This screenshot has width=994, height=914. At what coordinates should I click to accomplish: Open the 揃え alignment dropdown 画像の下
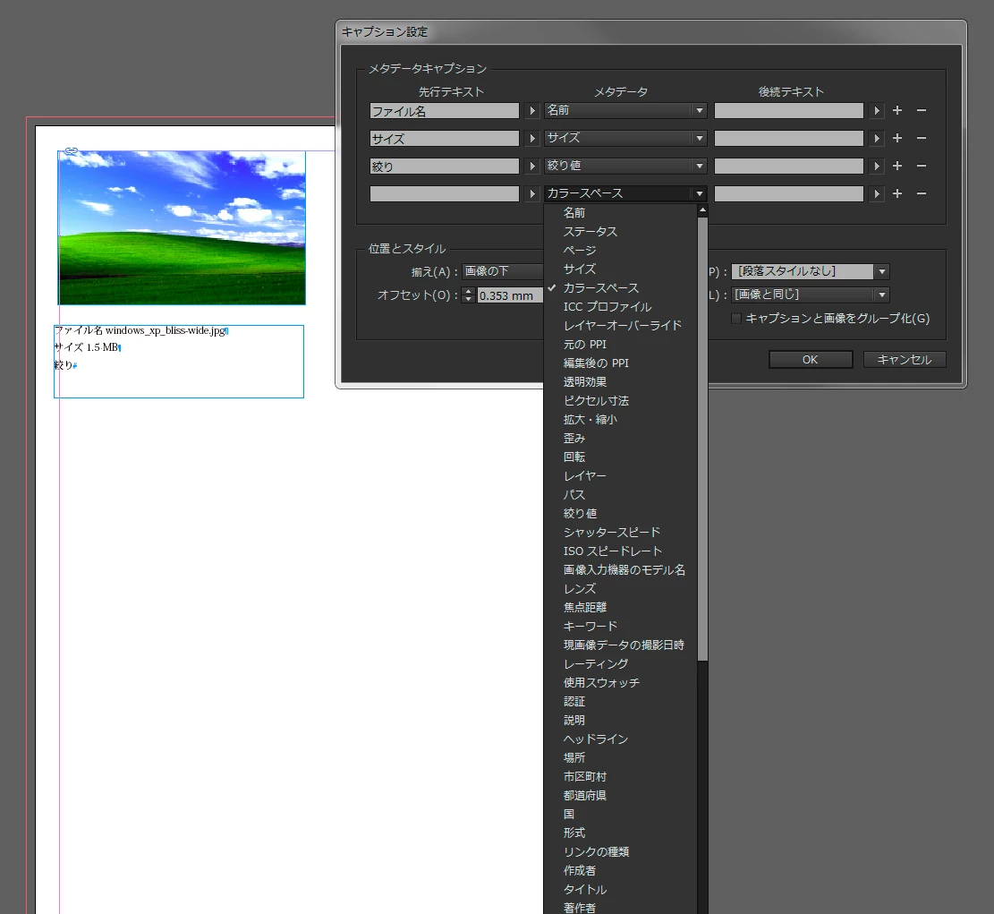point(503,271)
